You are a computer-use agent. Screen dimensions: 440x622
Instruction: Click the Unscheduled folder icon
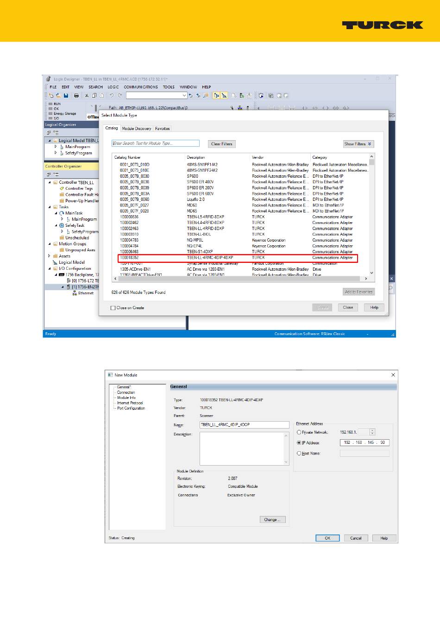[x=62, y=238]
